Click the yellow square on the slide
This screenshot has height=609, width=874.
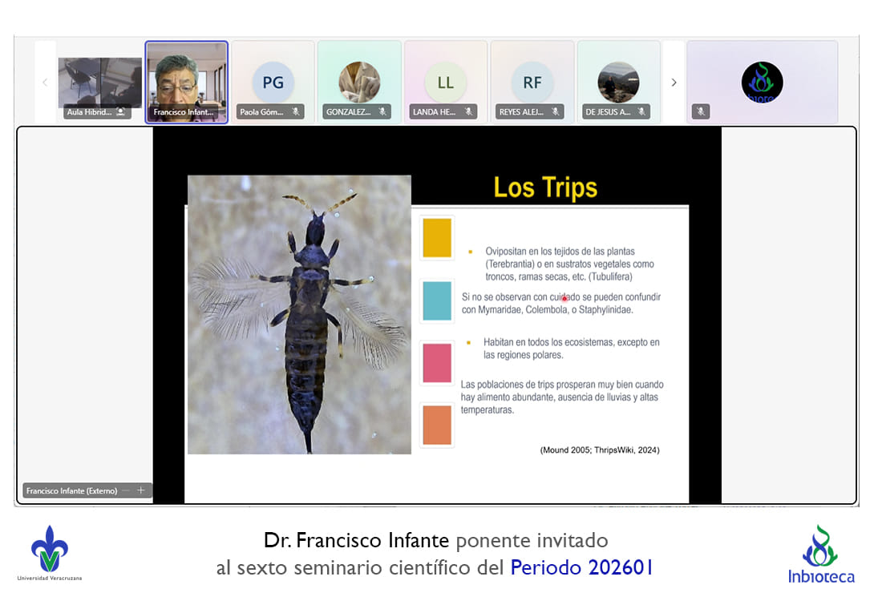pyautogui.click(x=437, y=238)
